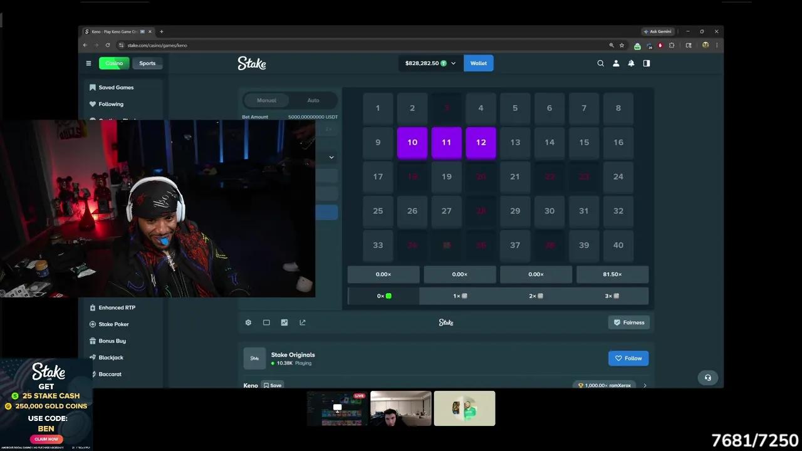Open the browser extensions puzzle icon
The width and height of the screenshot is (802, 451).
click(x=672, y=45)
